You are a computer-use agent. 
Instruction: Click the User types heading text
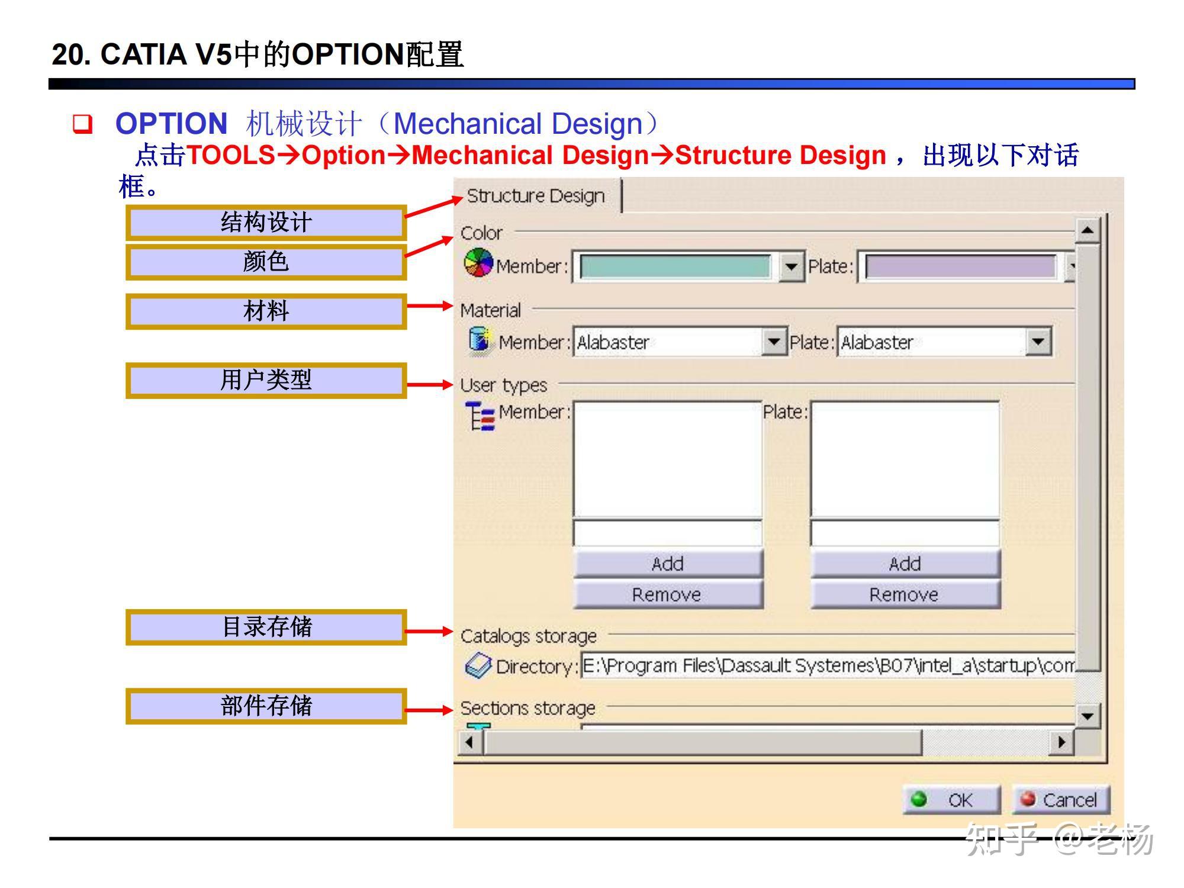503,385
